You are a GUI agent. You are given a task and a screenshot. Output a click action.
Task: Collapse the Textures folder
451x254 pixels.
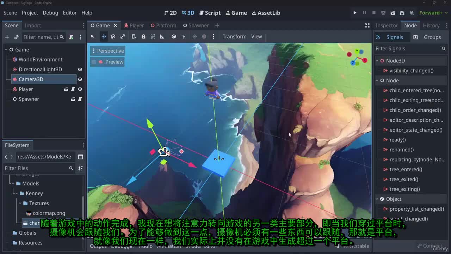click(20, 203)
